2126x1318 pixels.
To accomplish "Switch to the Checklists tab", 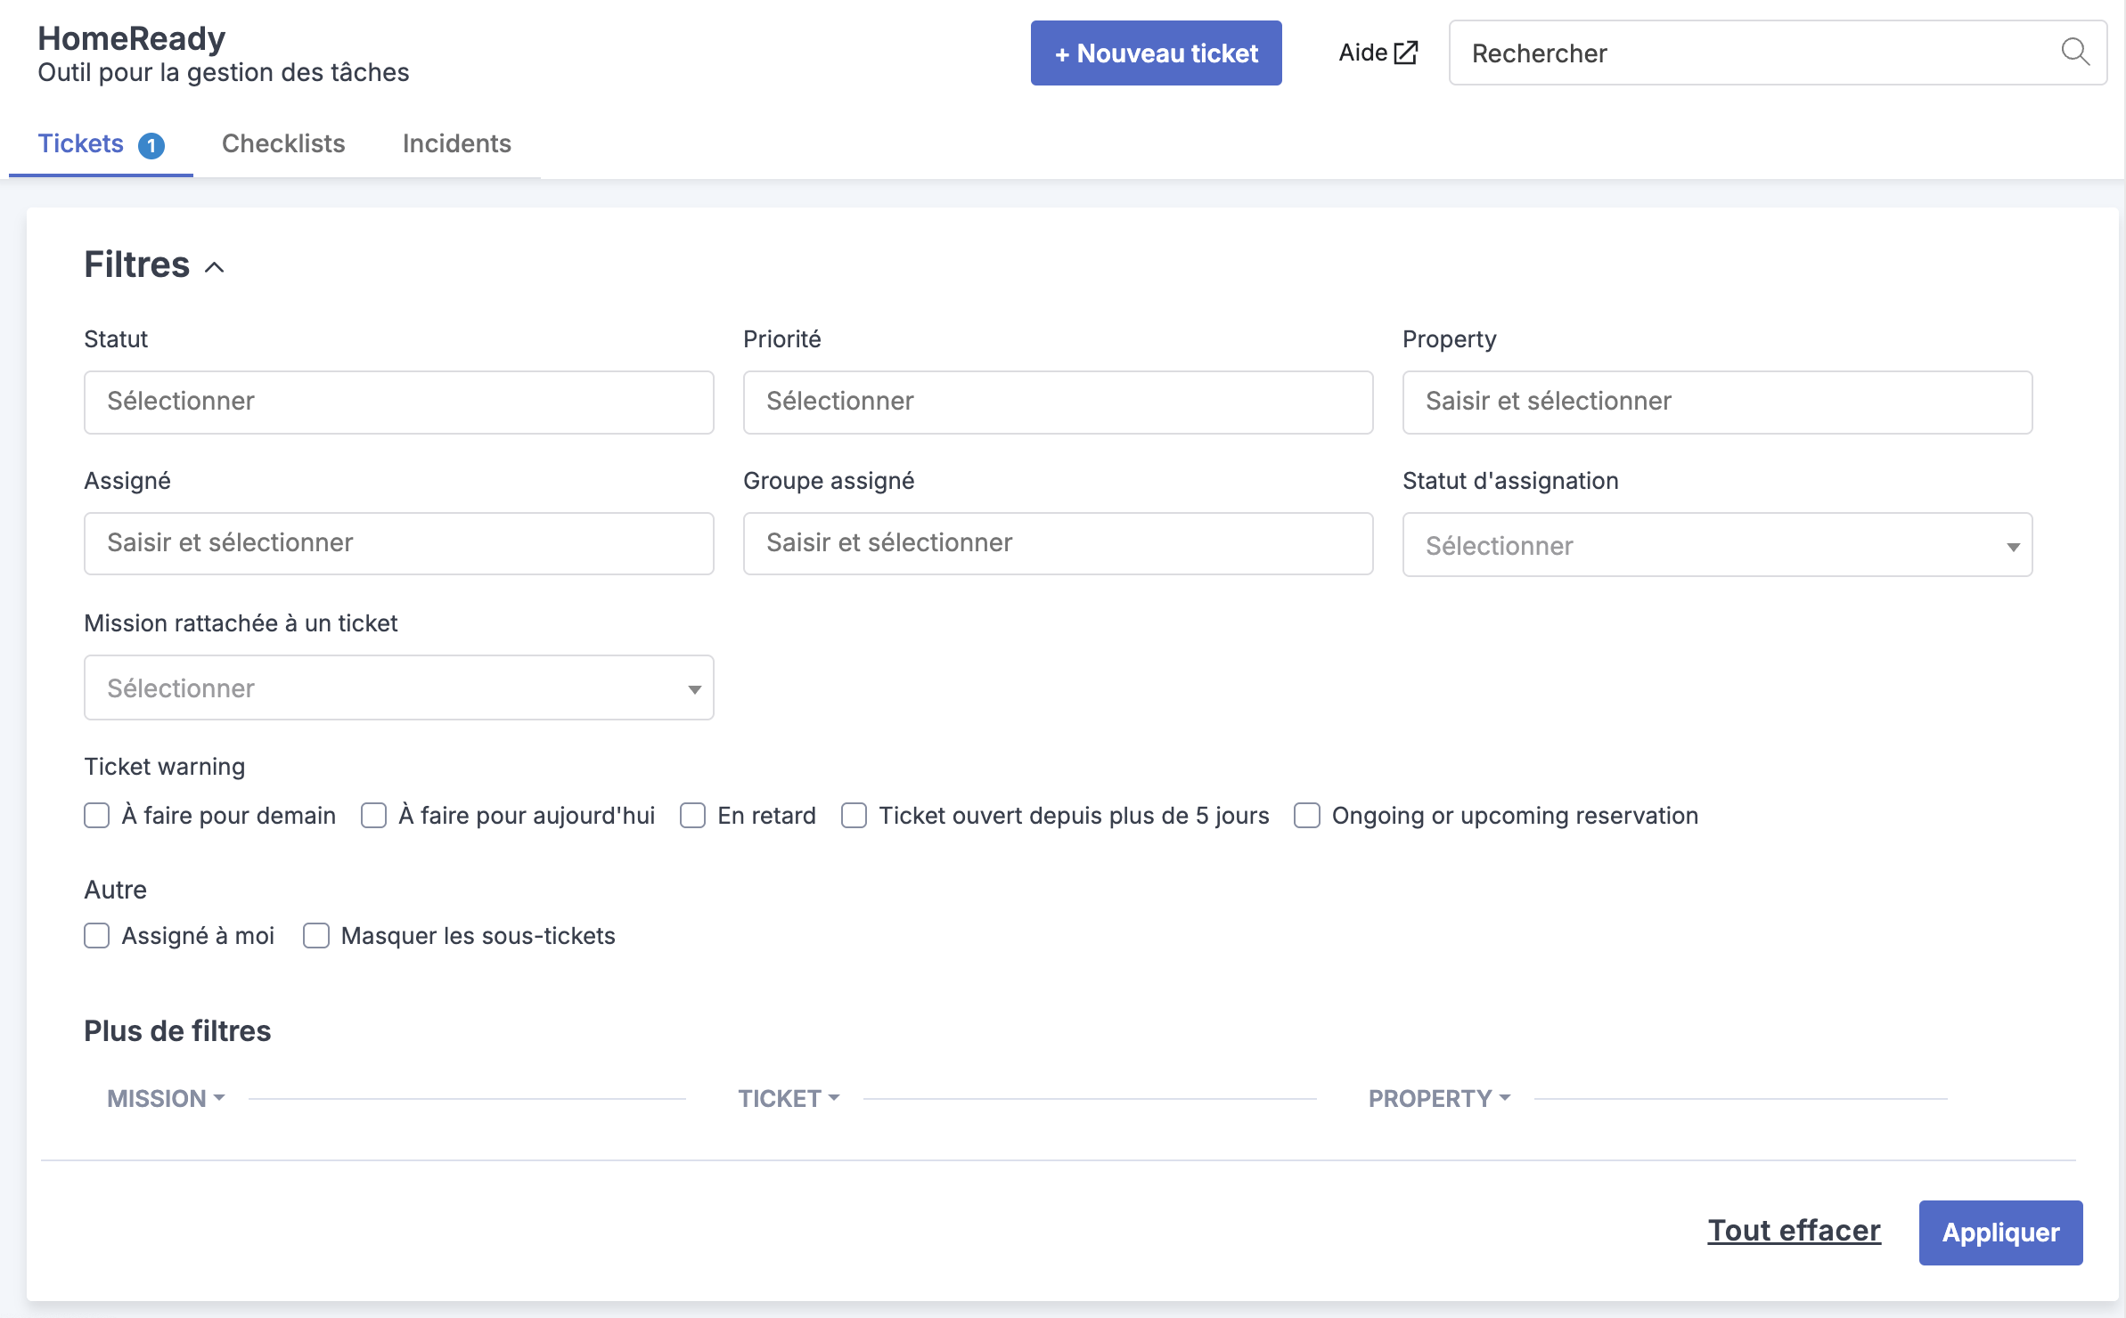I will pos(283,143).
